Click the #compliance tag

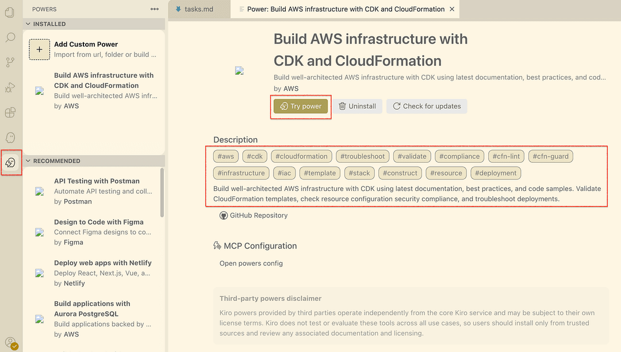[x=459, y=156]
